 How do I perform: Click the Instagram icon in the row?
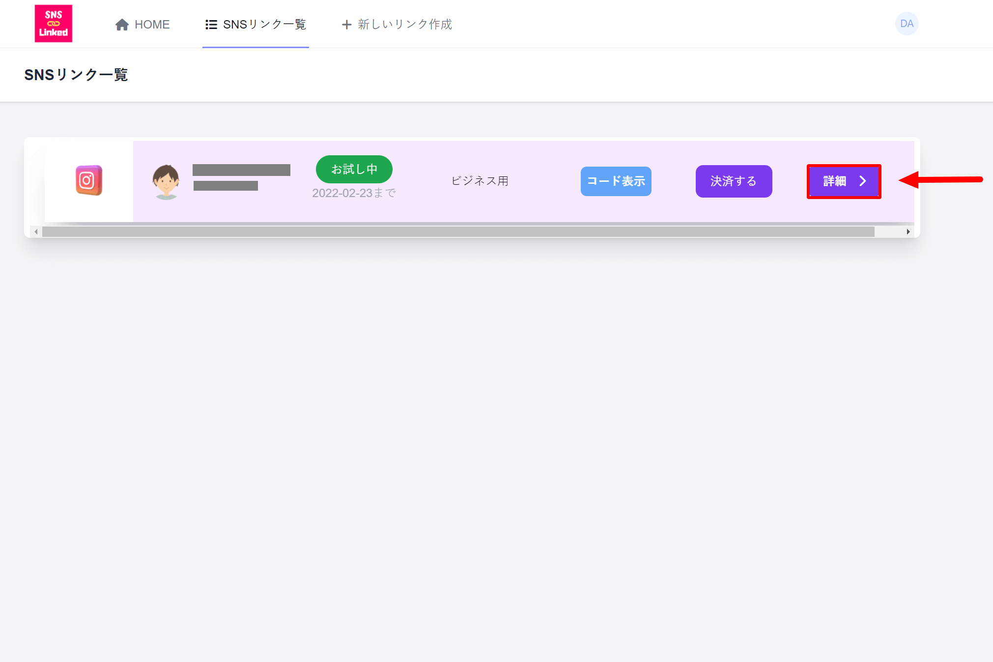click(x=89, y=180)
